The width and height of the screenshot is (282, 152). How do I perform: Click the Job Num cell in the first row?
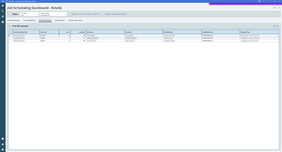click(x=49, y=36)
